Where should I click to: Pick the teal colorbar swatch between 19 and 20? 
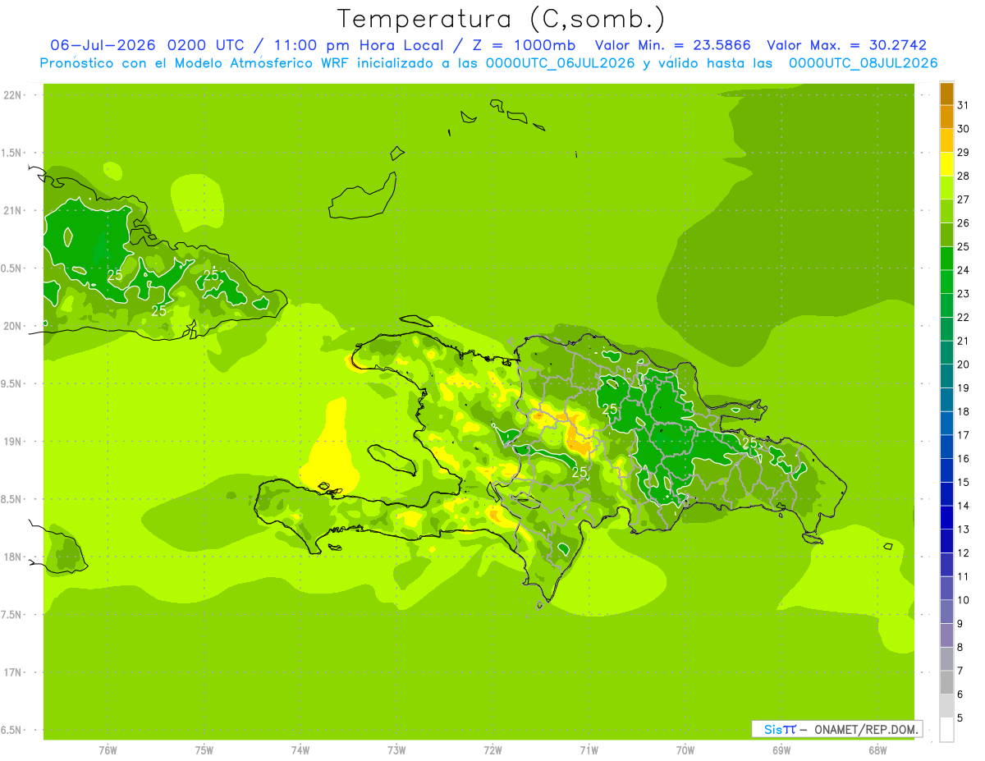(x=946, y=376)
